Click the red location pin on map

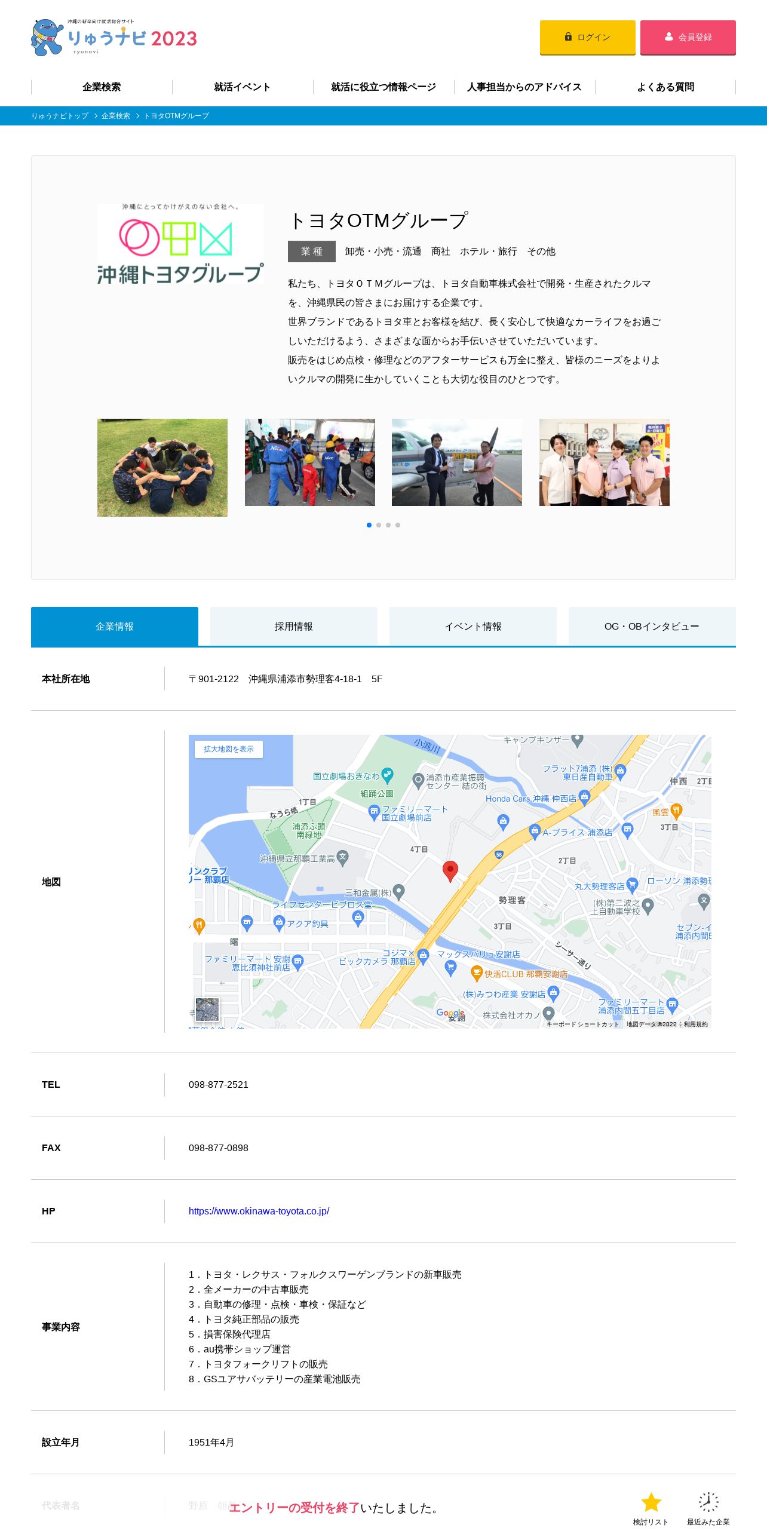(450, 872)
